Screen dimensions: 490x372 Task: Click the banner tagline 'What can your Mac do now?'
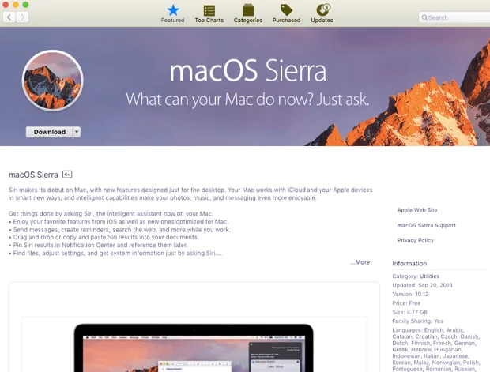click(247, 100)
